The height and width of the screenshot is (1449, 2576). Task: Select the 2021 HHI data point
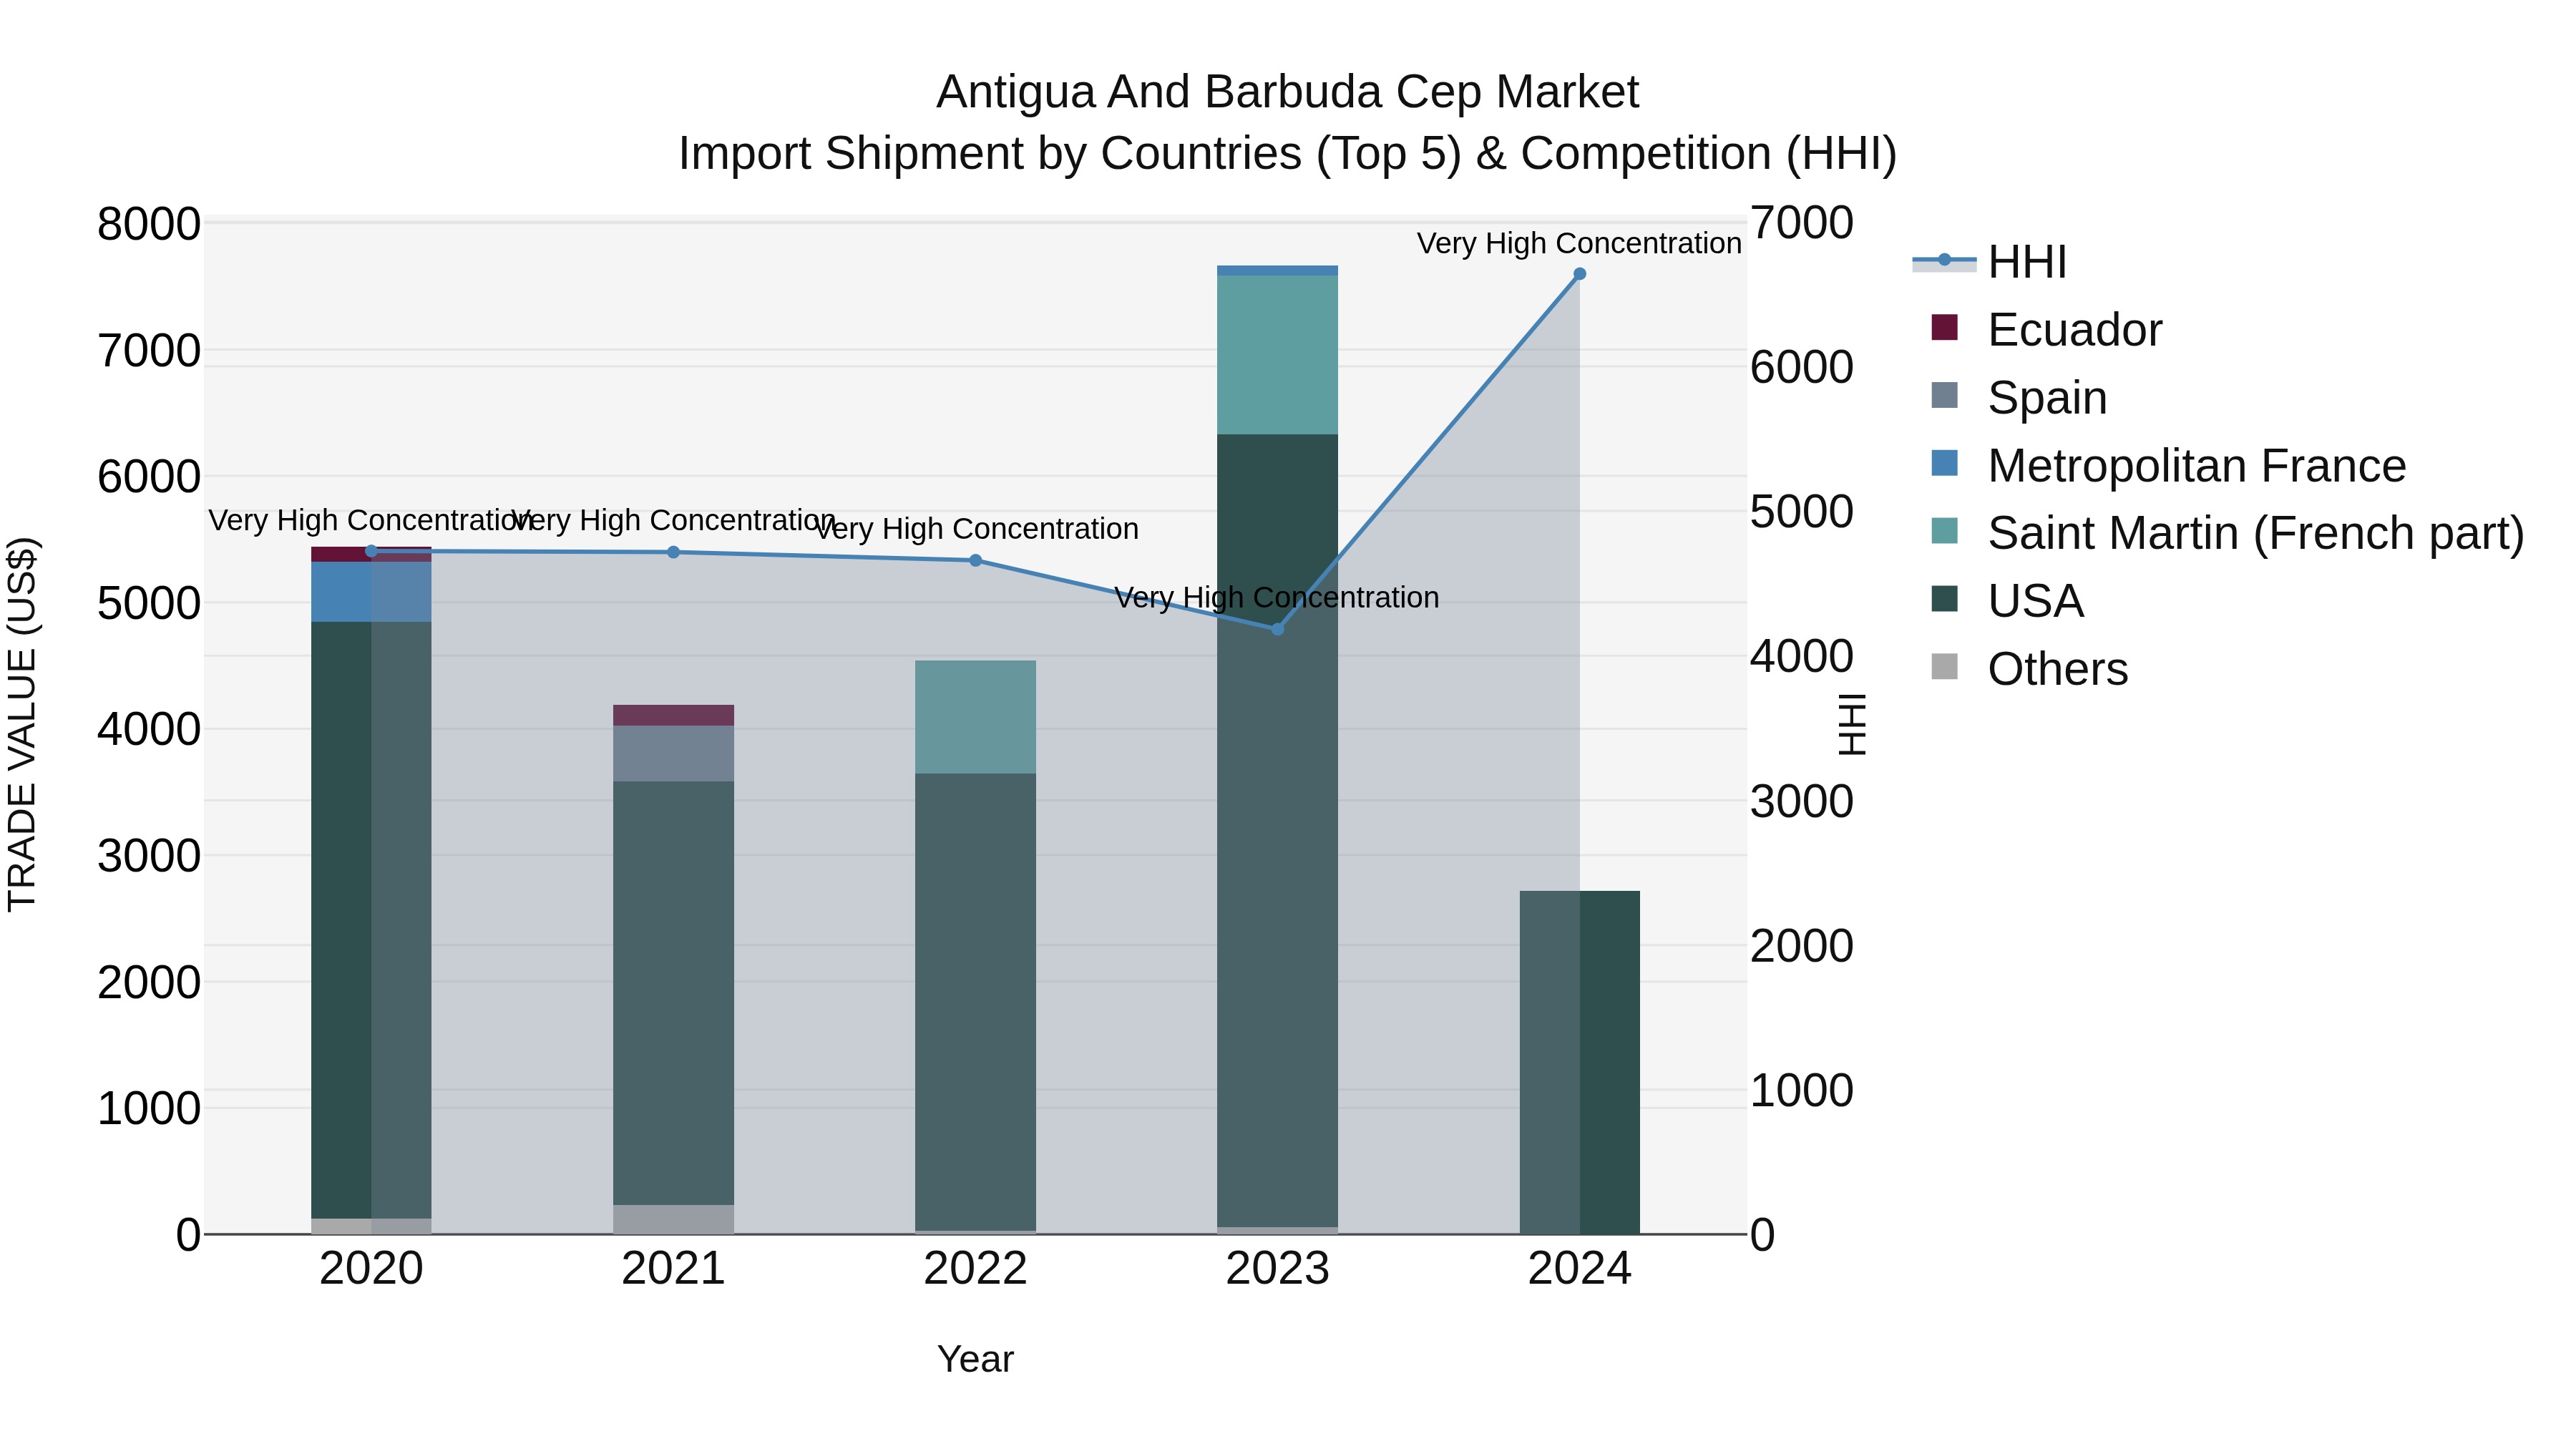(673, 552)
